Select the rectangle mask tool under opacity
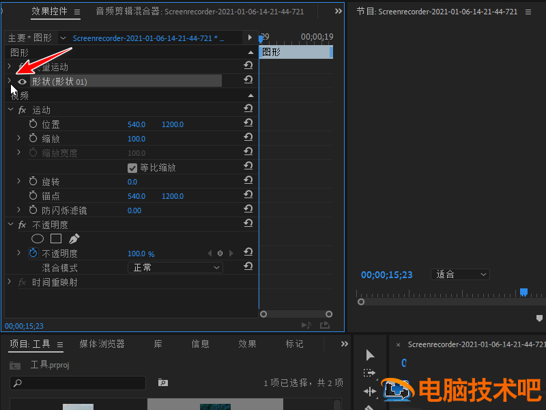Viewport: 546px width, 410px height. point(56,239)
